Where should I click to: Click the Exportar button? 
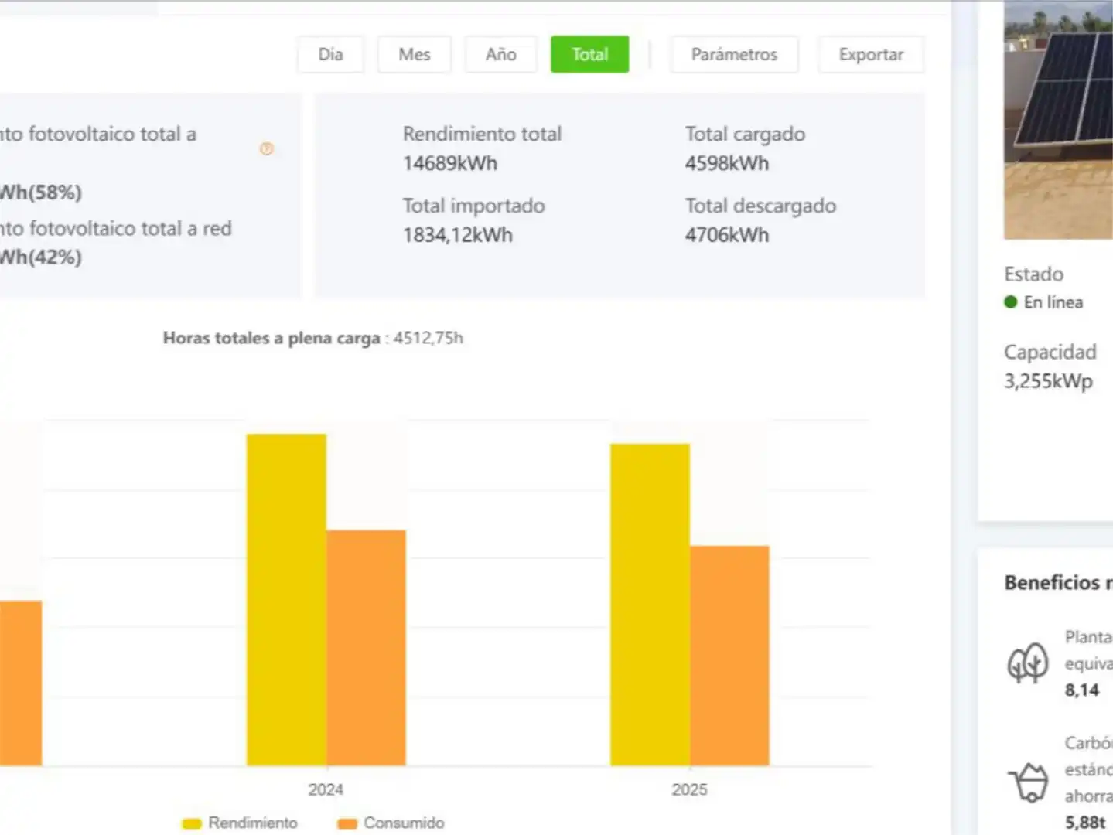click(871, 55)
